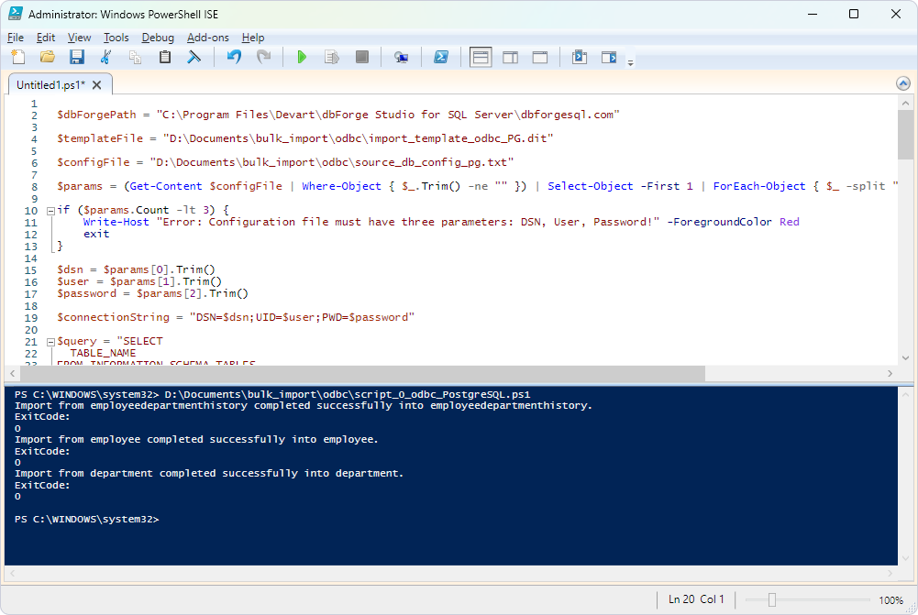Copy selection with the Copy icon
918x615 pixels.
[x=135, y=57]
